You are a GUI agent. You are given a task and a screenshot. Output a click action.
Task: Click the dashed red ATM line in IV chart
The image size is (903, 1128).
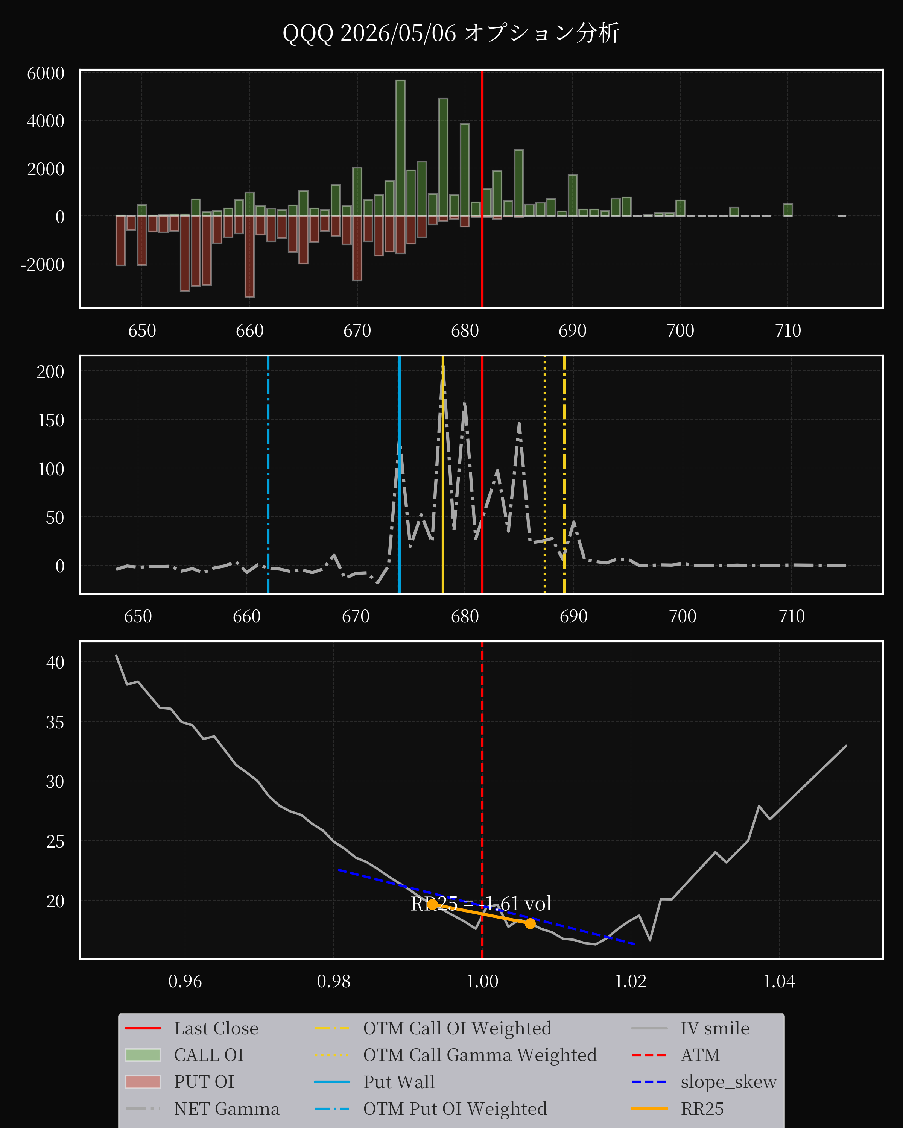tap(482, 800)
